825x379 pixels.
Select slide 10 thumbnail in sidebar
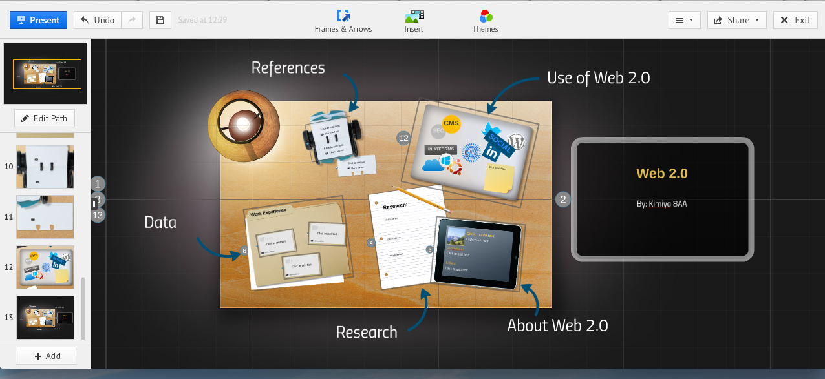coord(45,166)
